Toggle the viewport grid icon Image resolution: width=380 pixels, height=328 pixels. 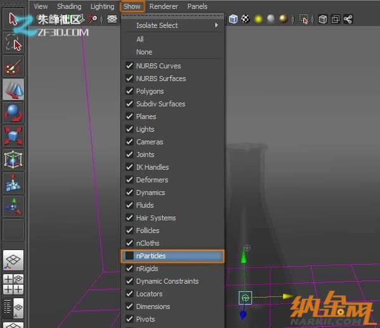click(112, 19)
